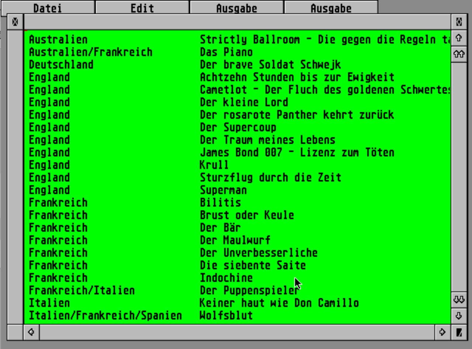Viewport: 472px width, 349px height.
Task: Click 'Frankreich' in the Der Maulwurf row
Action: click(58, 240)
